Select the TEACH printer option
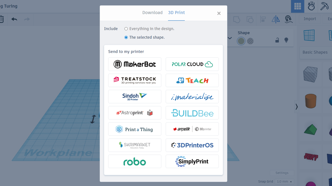332x186 pixels. tap(192, 80)
